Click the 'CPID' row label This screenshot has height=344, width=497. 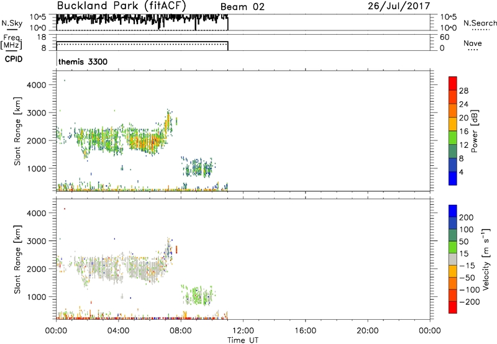pos(14,59)
